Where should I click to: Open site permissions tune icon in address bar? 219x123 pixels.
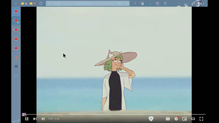[56, 4]
